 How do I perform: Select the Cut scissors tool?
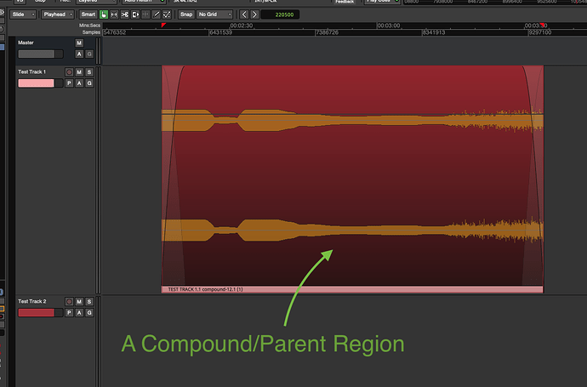coord(126,14)
